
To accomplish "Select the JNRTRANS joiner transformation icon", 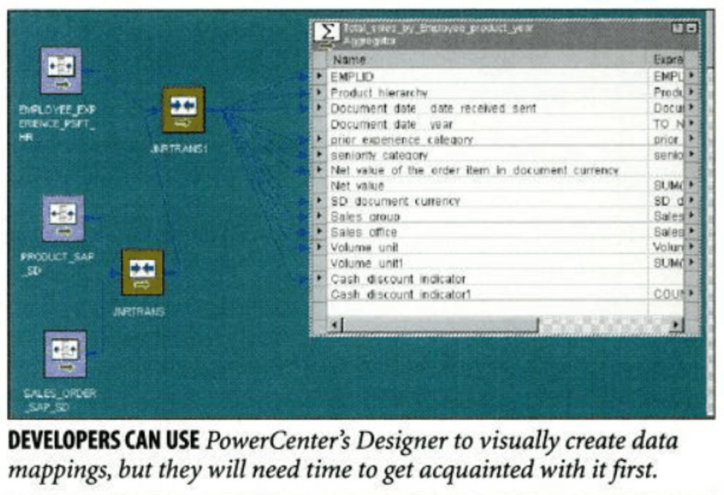I will click(x=142, y=273).
